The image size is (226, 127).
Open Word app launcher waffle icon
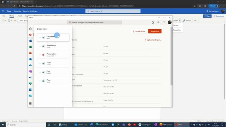(x=3, y=11)
